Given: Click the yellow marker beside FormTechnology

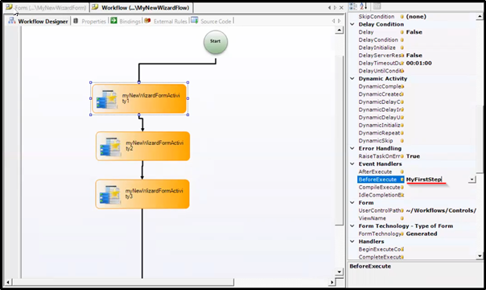Looking at the screenshot, I should [402, 234].
